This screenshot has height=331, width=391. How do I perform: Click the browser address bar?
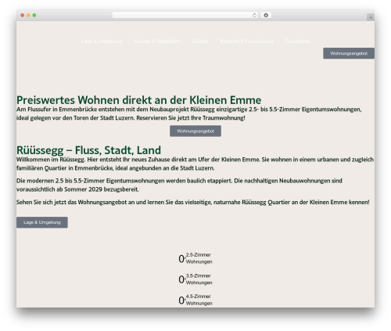pyautogui.click(x=185, y=15)
